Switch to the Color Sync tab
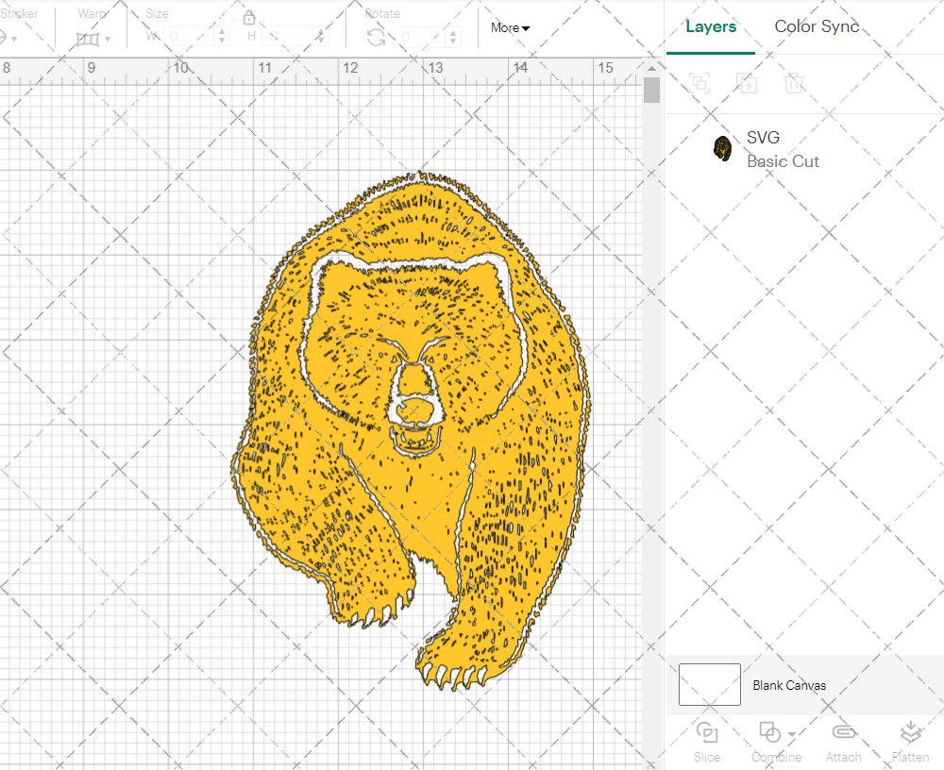The image size is (944, 770). [x=816, y=26]
